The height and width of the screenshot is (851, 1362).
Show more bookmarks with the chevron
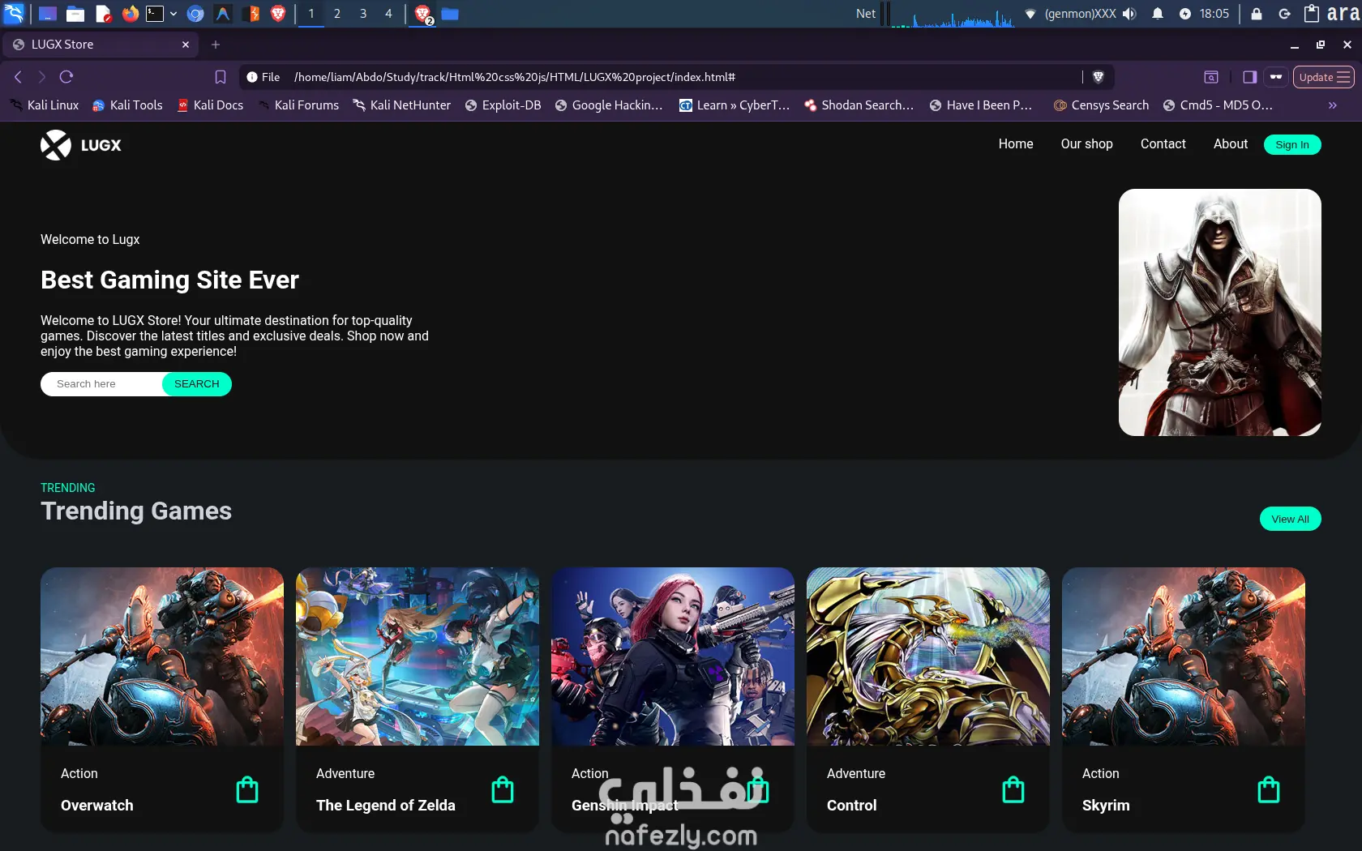(x=1332, y=105)
